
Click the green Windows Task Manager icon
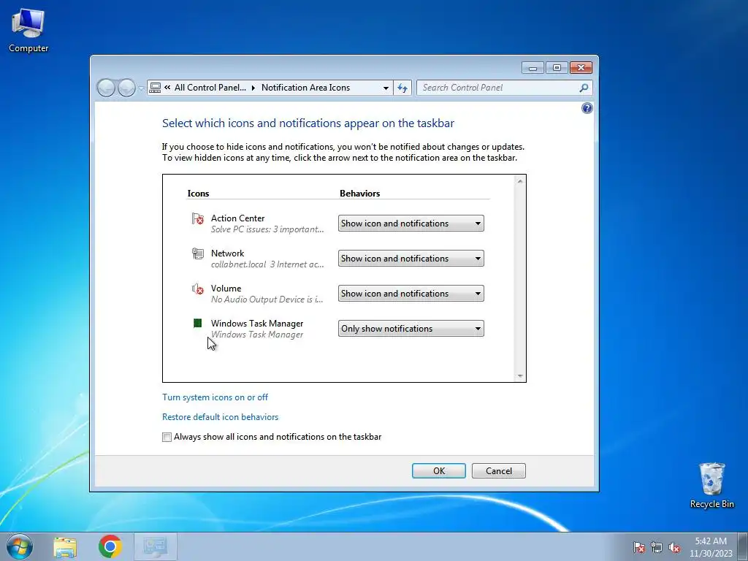197,324
